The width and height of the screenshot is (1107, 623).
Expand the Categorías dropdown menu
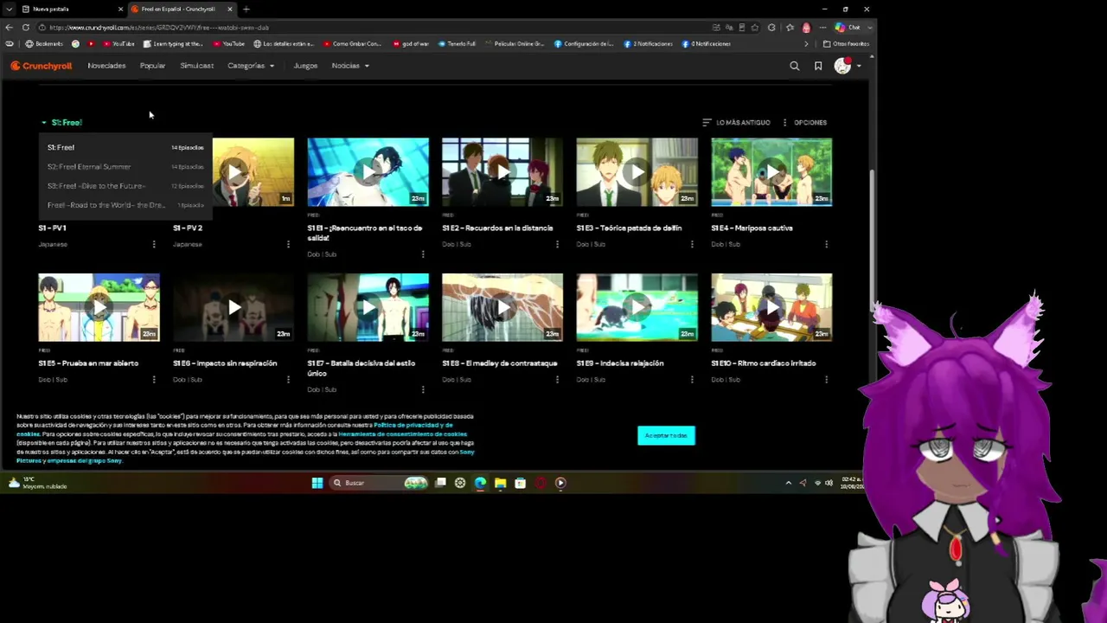pos(251,66)
